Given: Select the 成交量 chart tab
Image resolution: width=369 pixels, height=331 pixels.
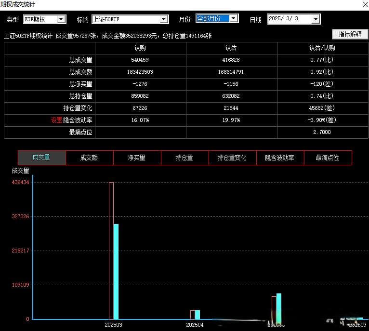Looking at the screenshot, I should tap(42, 158).
